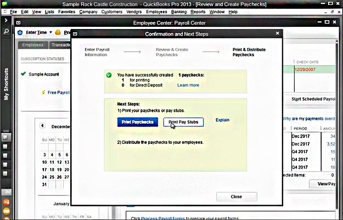Open the Lists menu
Viewport: 343px width, 220px height.
pos(49,12)
